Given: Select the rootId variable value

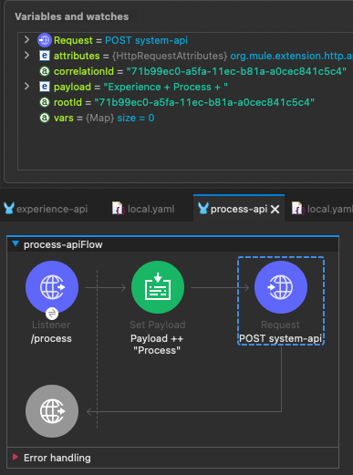Looking at the screenshot, I should (x=204, y=102).
